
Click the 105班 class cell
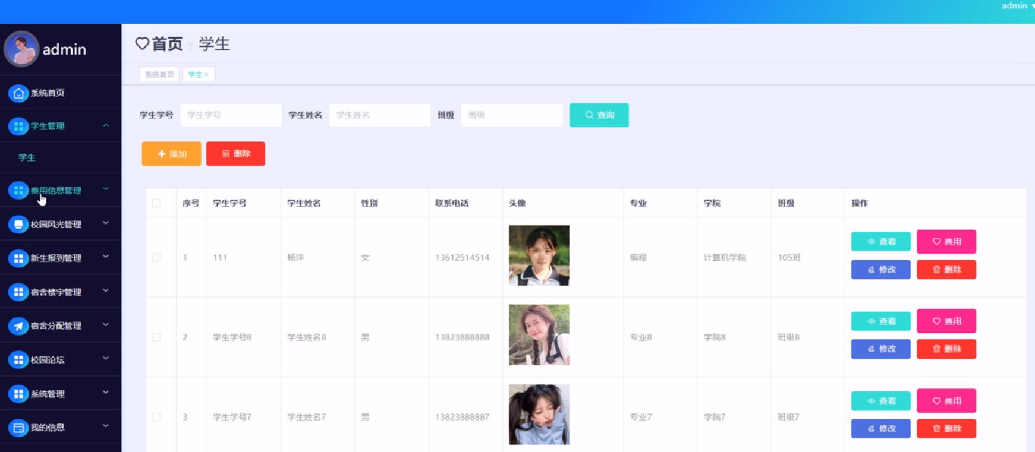coord(789,258)
